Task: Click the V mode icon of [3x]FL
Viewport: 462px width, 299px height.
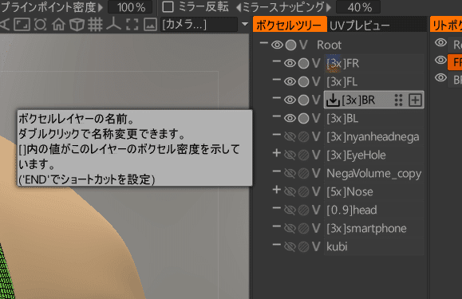Action: (316, 81)
